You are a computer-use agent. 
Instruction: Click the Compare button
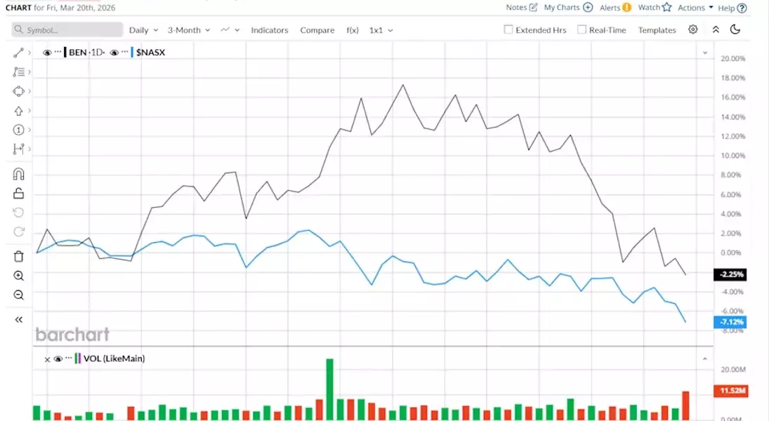point(317,30)
